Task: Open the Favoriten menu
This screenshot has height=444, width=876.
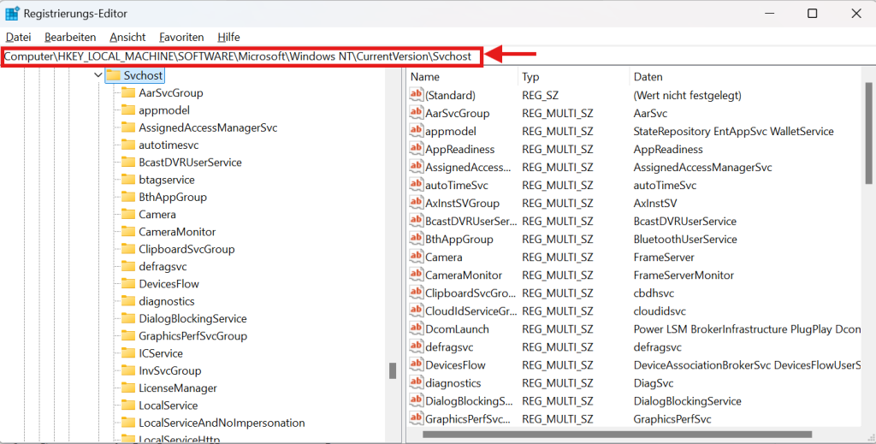Action: [x=181, y=37]
